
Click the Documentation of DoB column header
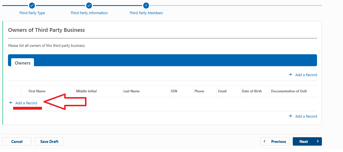click(289, 91)
